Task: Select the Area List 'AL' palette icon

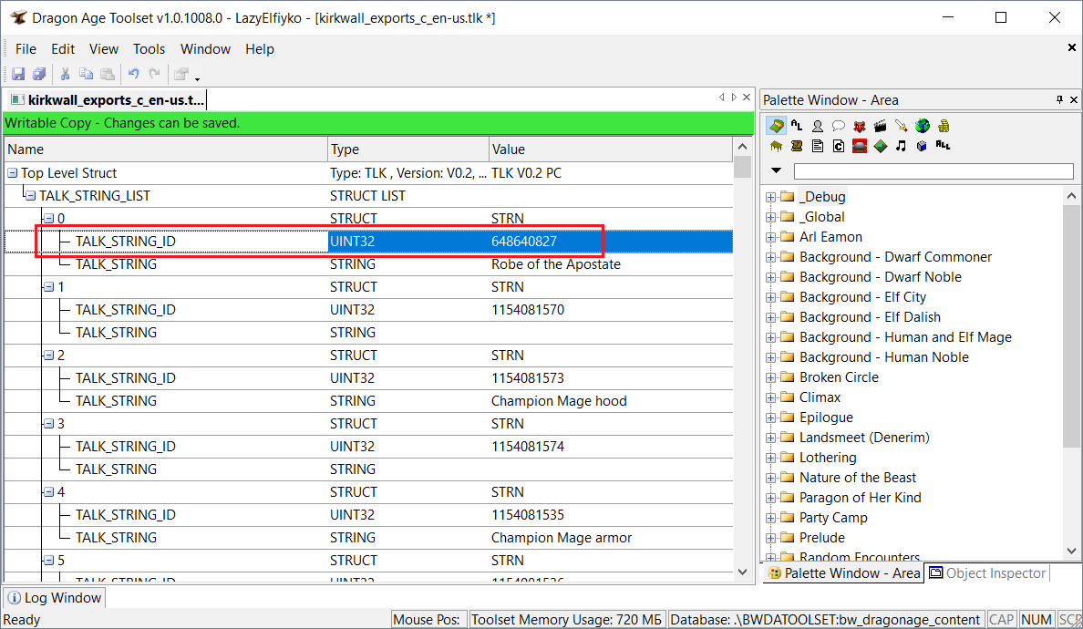Action: (797, 126)
